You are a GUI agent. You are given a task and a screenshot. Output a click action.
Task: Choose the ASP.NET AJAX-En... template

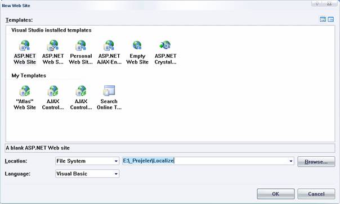[109, 52]
